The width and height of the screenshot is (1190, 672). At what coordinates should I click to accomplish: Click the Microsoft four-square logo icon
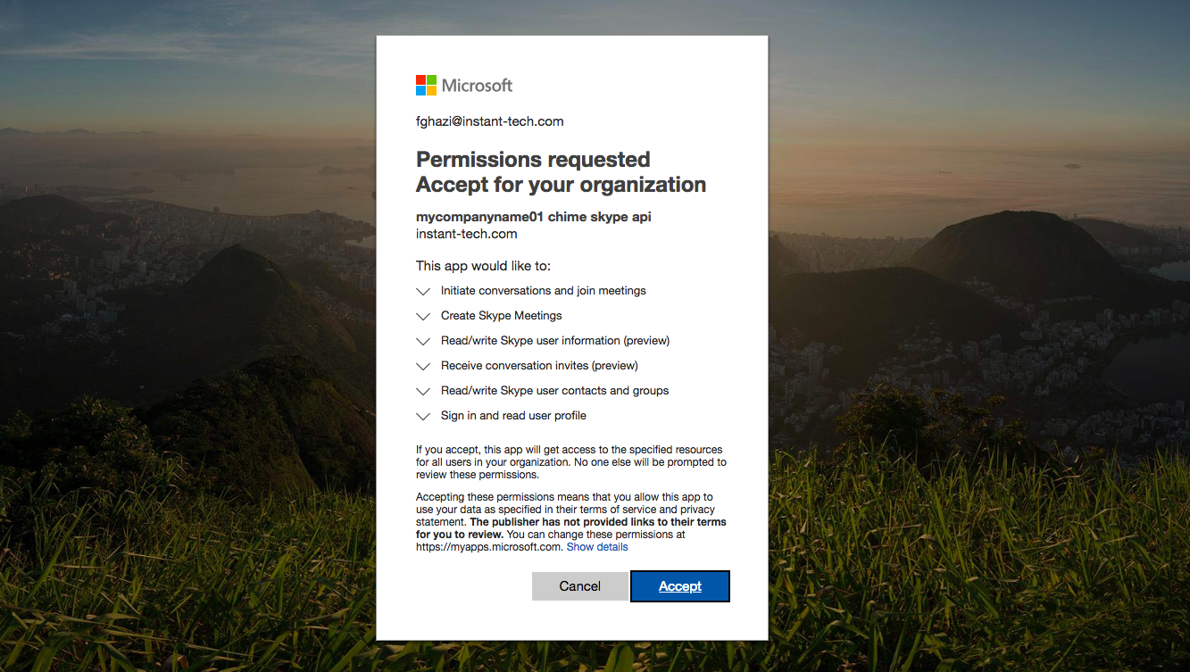click(x=426, y=86)
